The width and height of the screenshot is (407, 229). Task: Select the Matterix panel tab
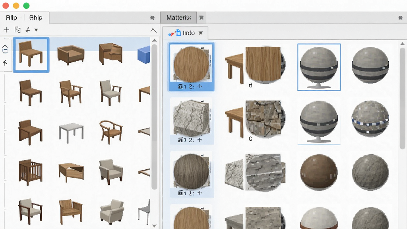click(178, 17)
